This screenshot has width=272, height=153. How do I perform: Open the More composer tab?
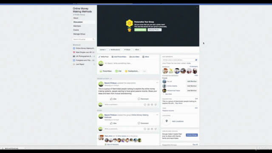146,57
